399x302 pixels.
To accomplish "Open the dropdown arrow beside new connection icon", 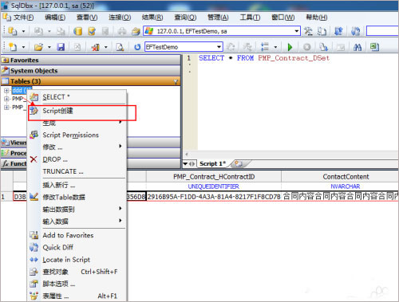I will click(23, 31).
